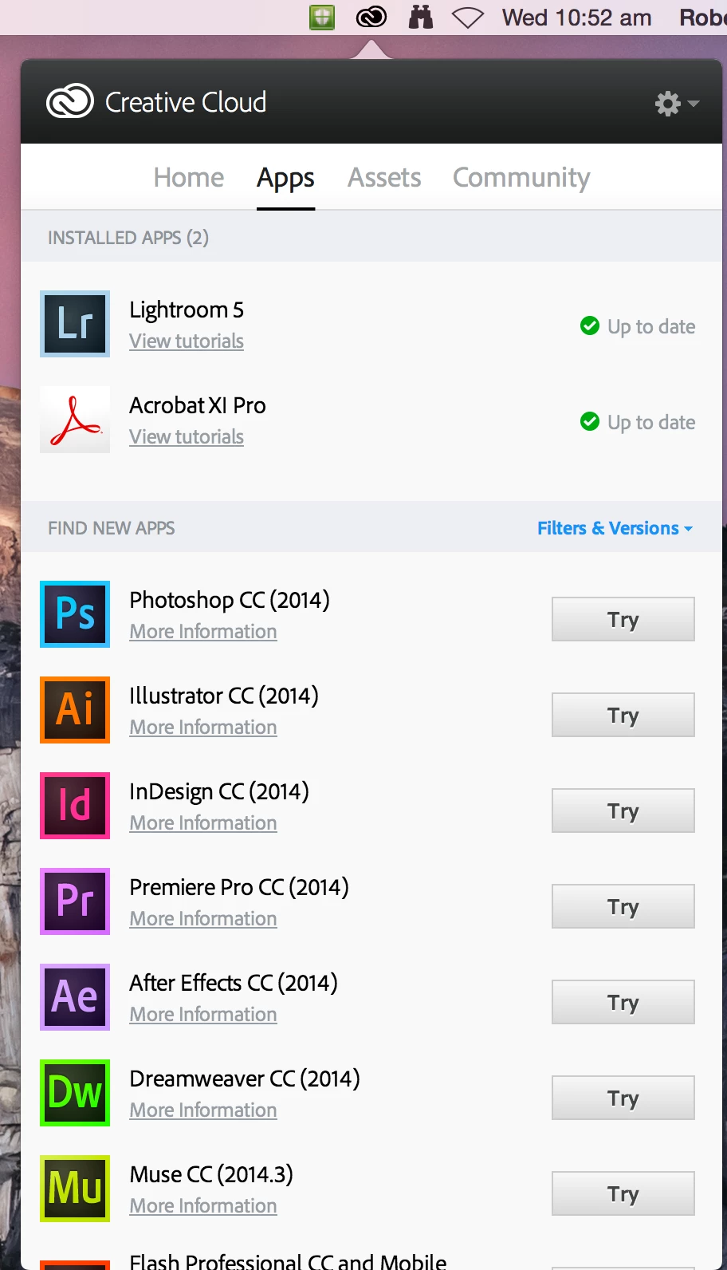Click the InDesign CC app icon
This screenshot has width=727, height=1270.
coord(75,806)
